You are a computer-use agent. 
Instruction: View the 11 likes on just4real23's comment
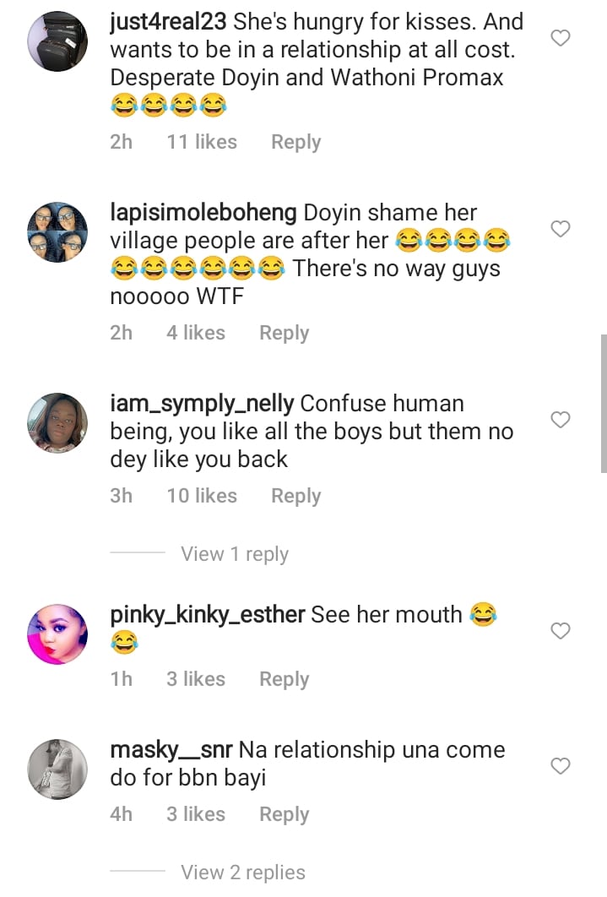(202, 142)
